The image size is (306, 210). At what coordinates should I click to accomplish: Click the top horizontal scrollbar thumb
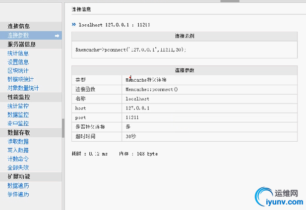(230, 1)
